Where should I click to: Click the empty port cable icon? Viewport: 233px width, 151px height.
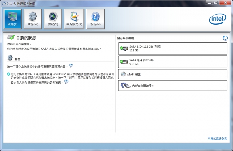pyautogui.click(x=125, y=86)
